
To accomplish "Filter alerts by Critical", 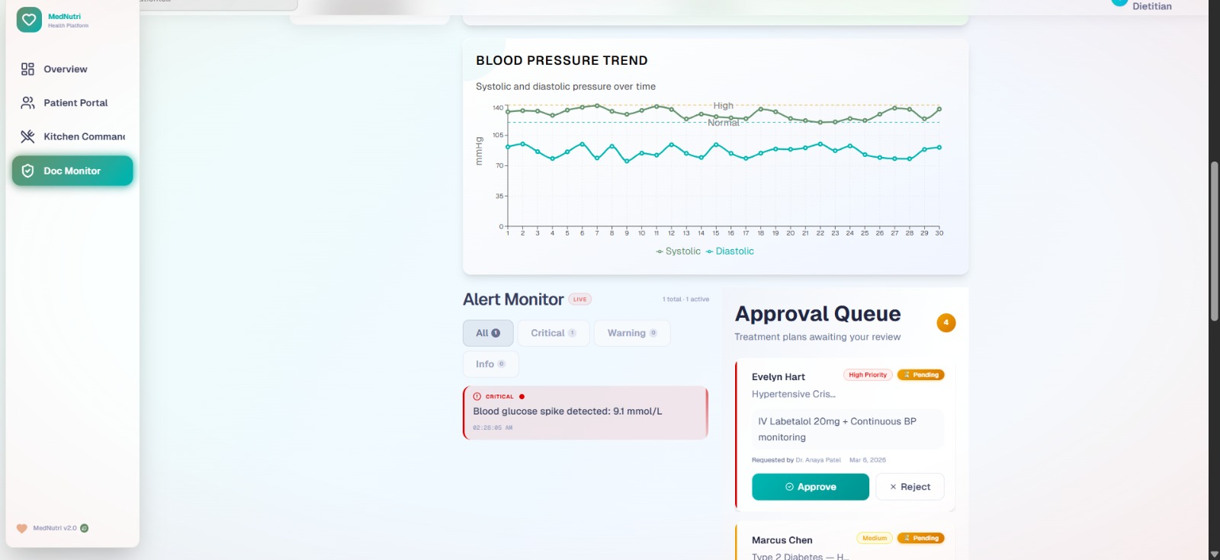I will tap(554, 333).
